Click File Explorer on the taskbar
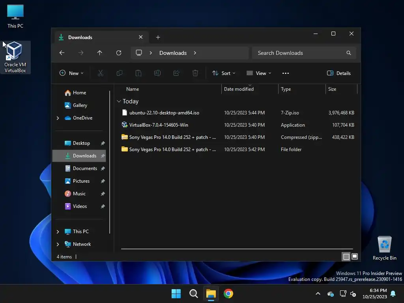The width and height of the screenshot is (404, 303). (x=211, y=294)
